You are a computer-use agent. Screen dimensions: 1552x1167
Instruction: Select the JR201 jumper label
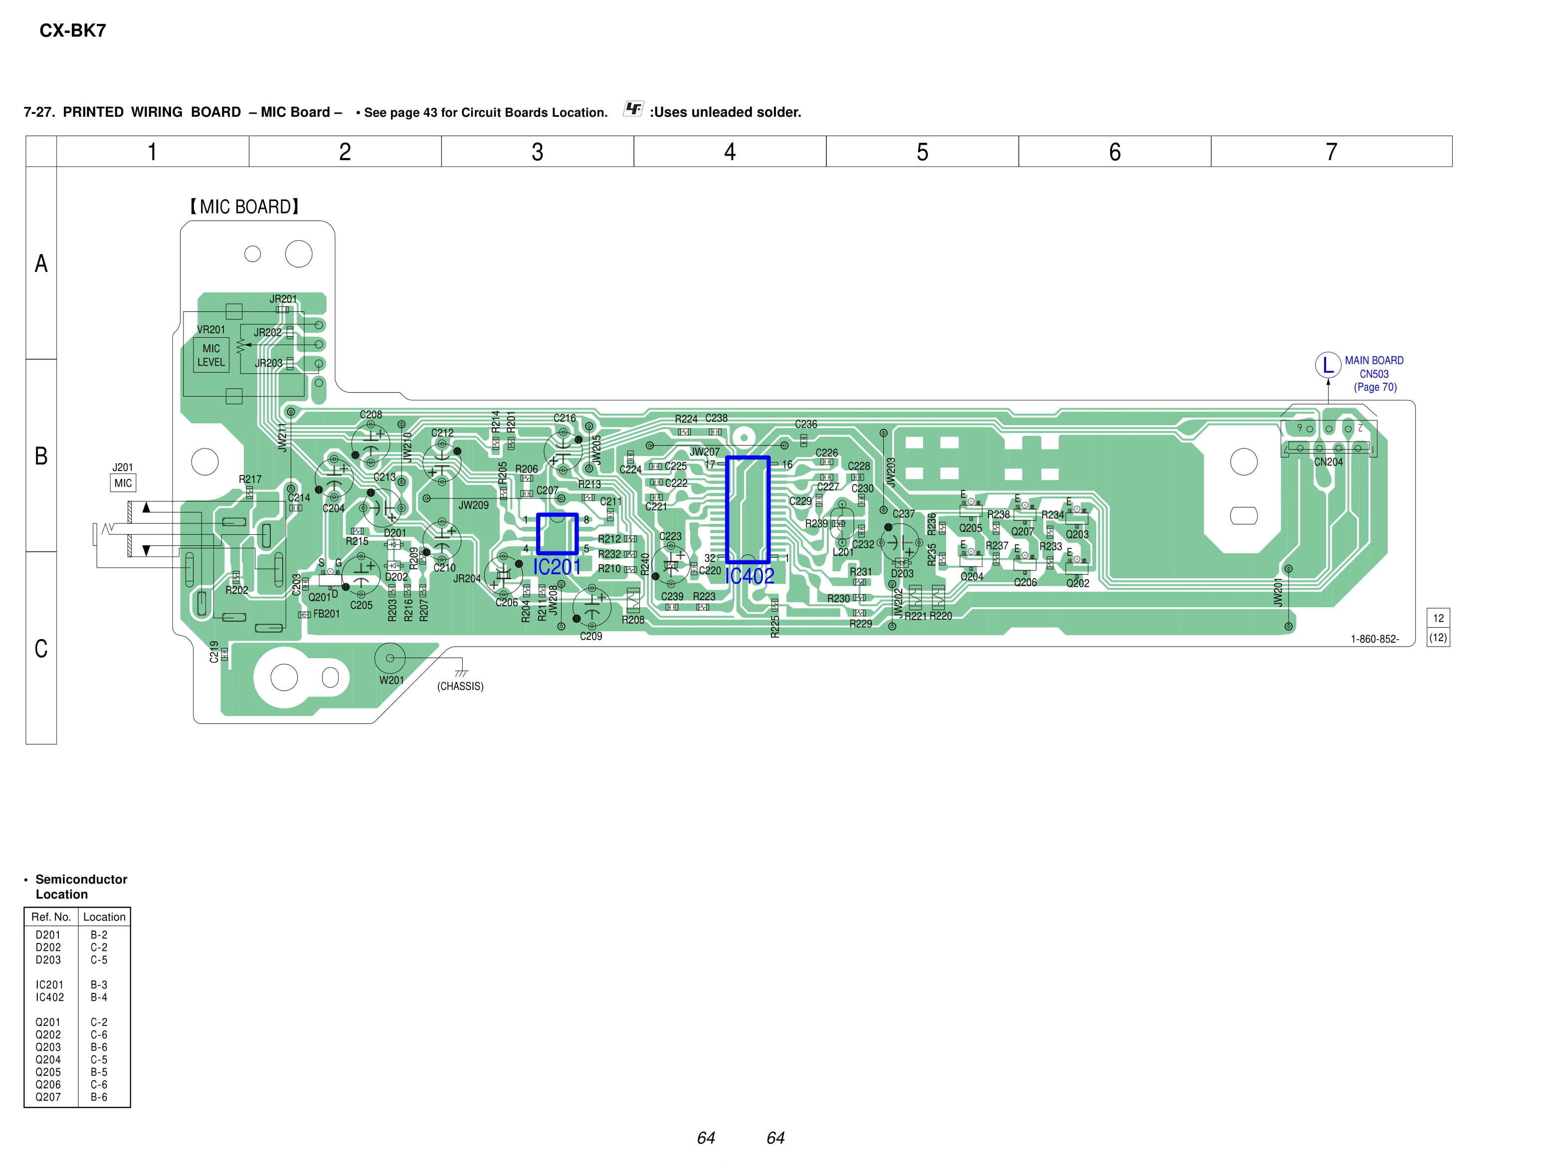click(283, 299)
